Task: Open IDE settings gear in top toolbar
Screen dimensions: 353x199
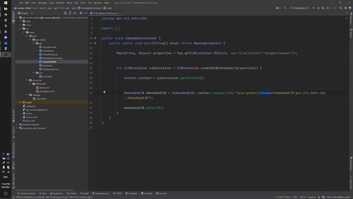Action: coord(346,8)
